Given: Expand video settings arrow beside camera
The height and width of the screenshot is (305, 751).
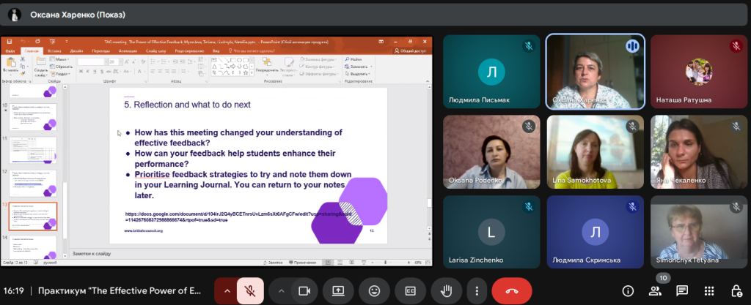Looking at the screenshot, I should (x=280, y=290).
